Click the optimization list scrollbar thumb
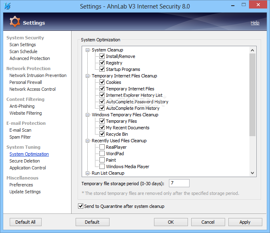270x233 pixels. point(253,95)
